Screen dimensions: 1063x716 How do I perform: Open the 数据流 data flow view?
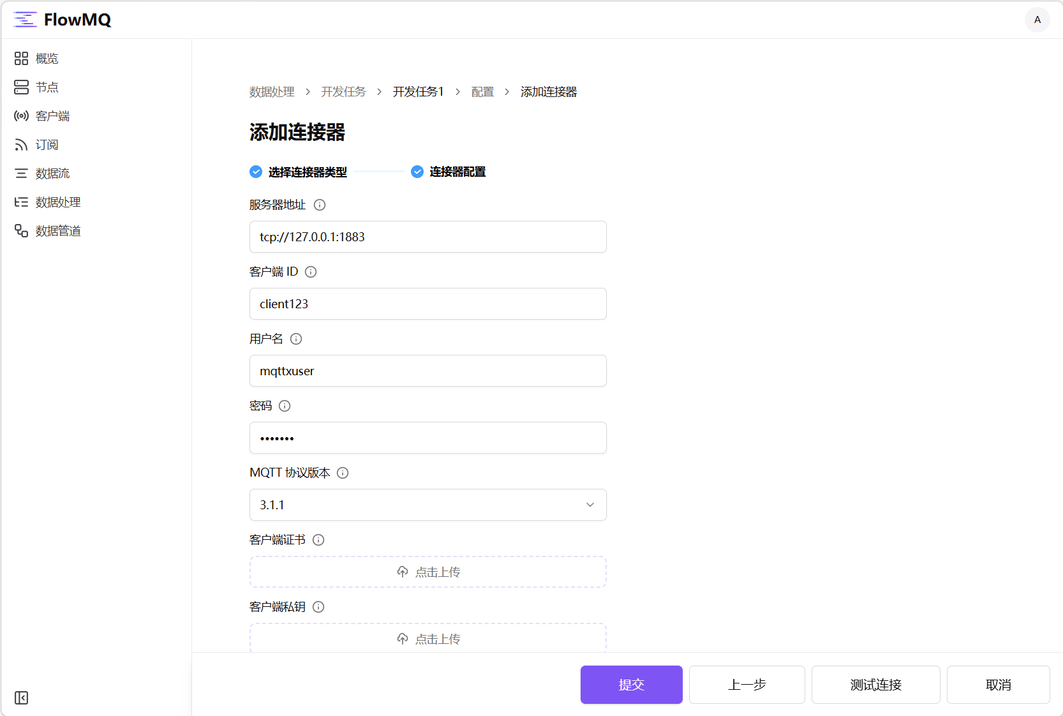[52, 173]
